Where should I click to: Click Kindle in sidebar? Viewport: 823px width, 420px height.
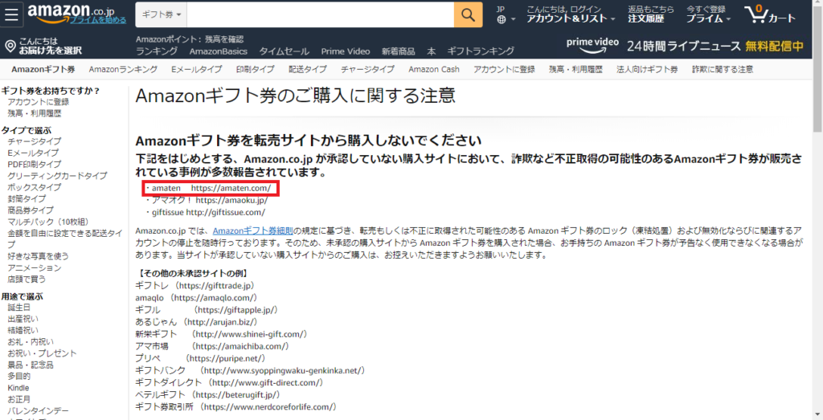pyautogui.click(x=18, y=388)
